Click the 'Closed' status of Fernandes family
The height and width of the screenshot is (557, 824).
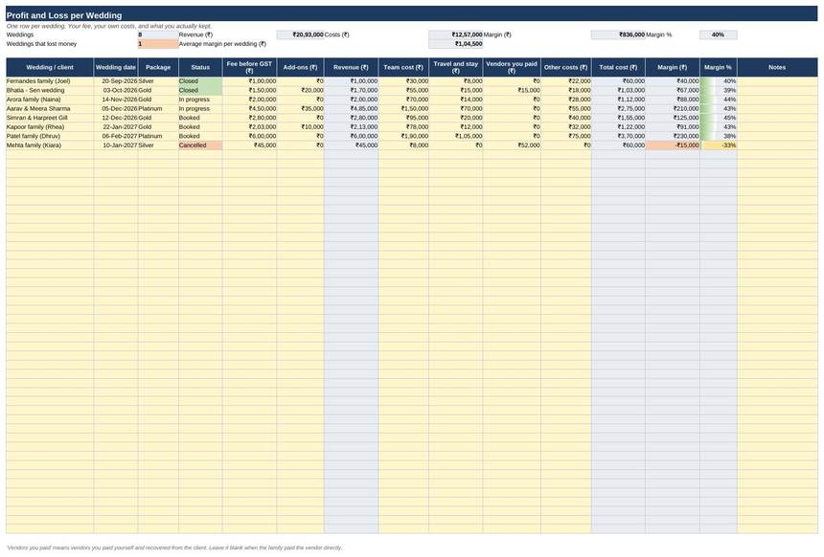click(x=200, y=81)
